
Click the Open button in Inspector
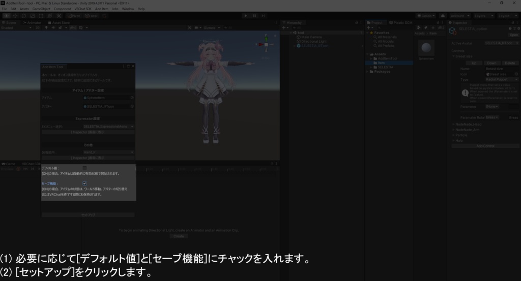[x=513, y=35]
